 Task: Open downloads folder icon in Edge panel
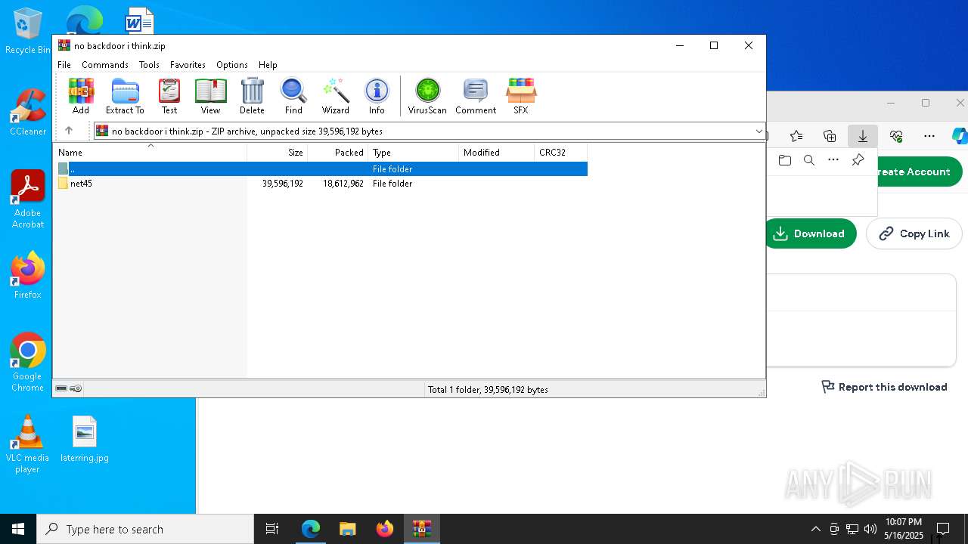pyautogui.click(x=785, y=160)
